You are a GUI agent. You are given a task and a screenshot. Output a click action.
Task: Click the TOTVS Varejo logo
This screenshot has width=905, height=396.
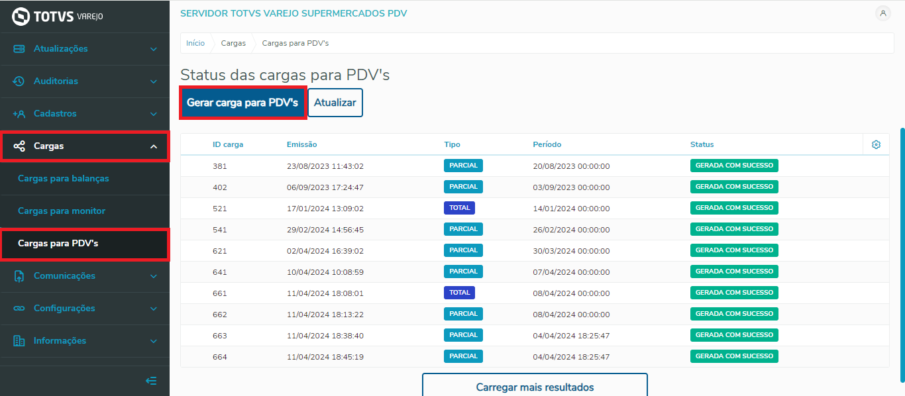click(x=58, y=16)
